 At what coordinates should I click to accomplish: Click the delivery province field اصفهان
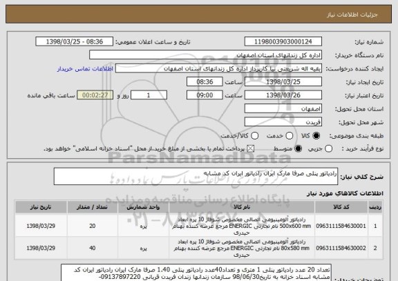[283, 109]
